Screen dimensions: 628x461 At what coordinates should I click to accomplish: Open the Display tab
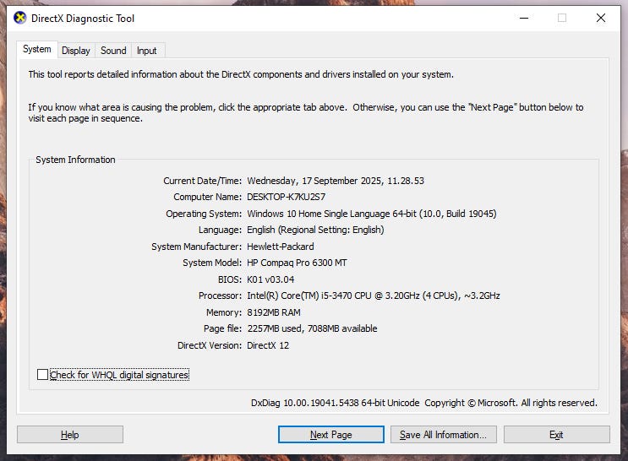click(x=76, y=51)
